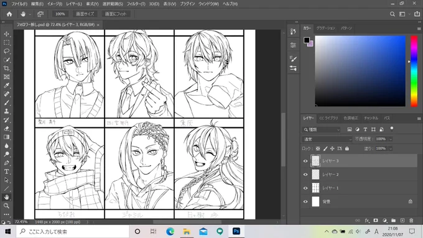
Task: Create a new adjustment layer
Action: click(x=384, y=221)
